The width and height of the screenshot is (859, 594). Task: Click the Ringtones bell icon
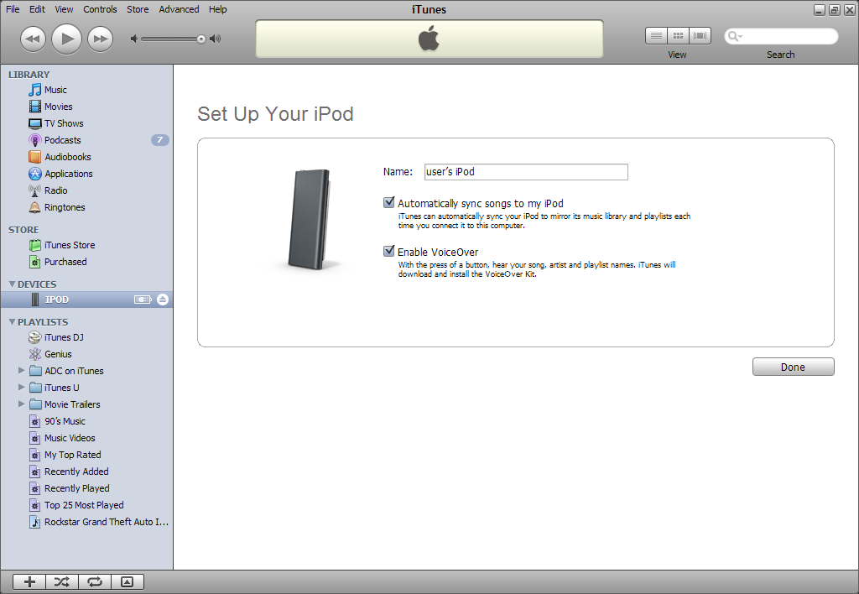pos(35,207)
